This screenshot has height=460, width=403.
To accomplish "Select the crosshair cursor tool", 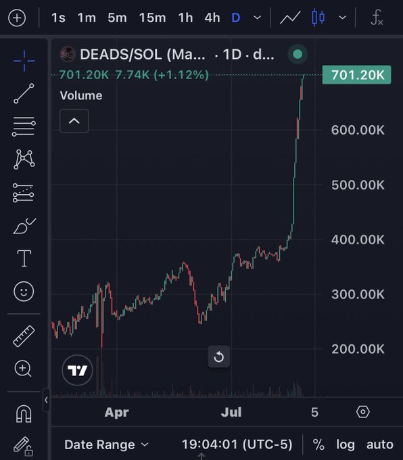I will pos(24,61).
